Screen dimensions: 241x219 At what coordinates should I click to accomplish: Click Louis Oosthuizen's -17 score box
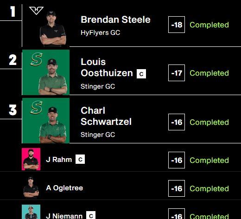coord(177,73)
